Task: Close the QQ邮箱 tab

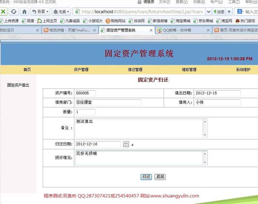Action: pyautogui.click(x=208, y=30)
